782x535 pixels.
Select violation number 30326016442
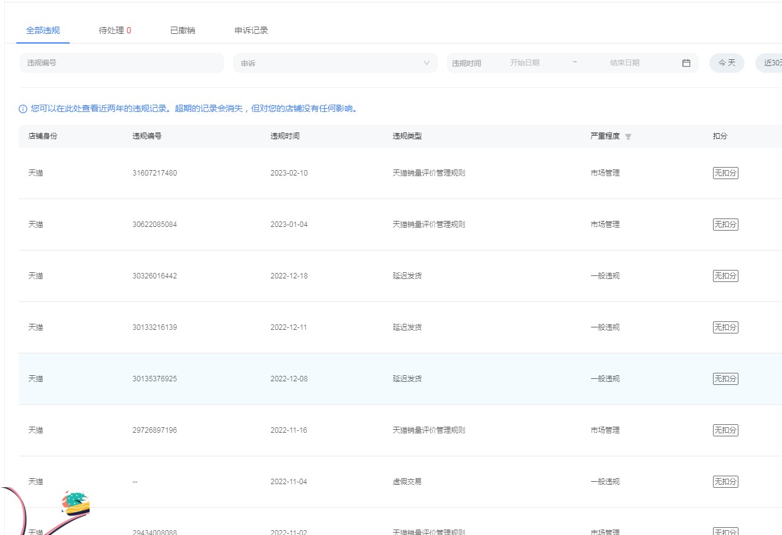pyautogui.click(x=155, y=276)
